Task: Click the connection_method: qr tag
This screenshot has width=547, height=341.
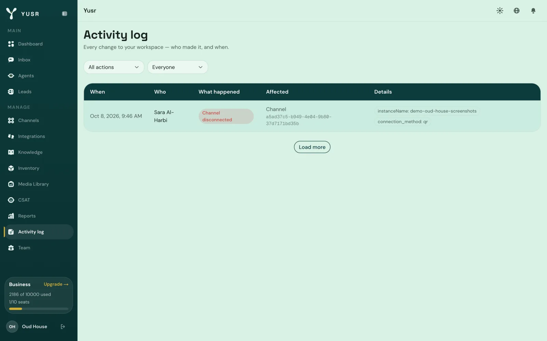Action: click(402, 122)
